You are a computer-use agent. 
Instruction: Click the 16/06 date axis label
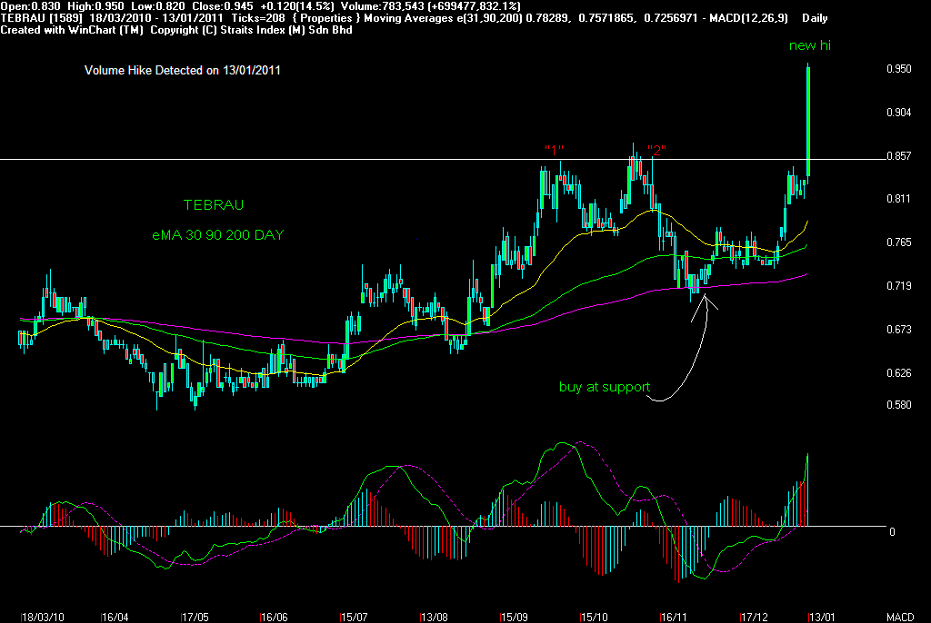(x=275, y=618)
